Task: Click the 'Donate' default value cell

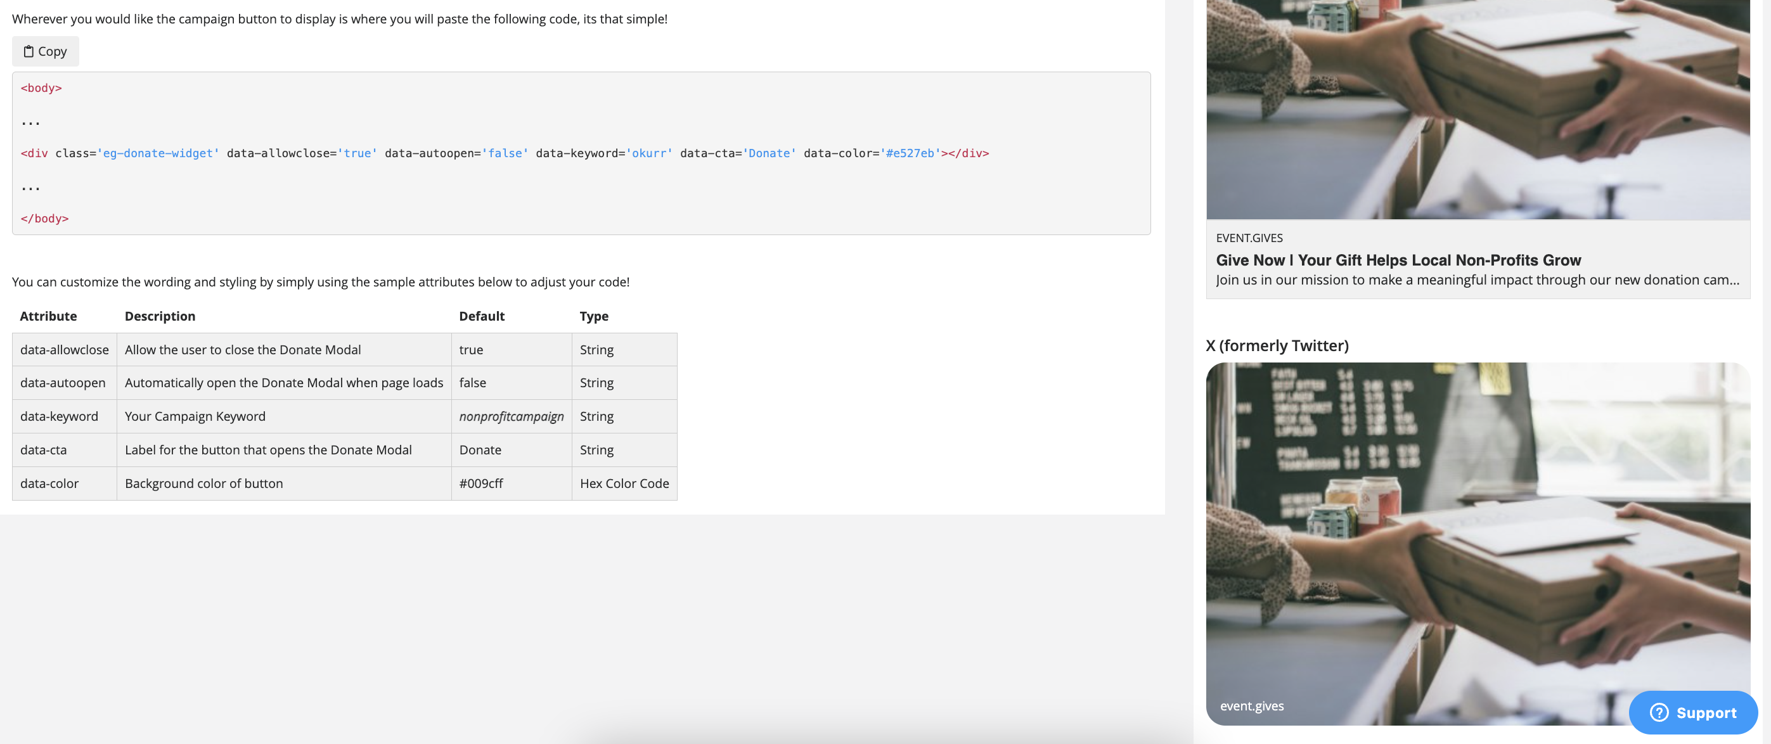Action: (512, 451)
